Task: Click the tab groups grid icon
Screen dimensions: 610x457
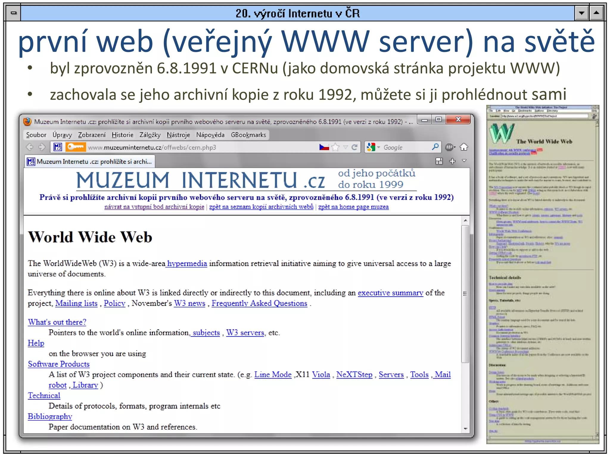Action: pyautogui.click(x=439, y=161)
